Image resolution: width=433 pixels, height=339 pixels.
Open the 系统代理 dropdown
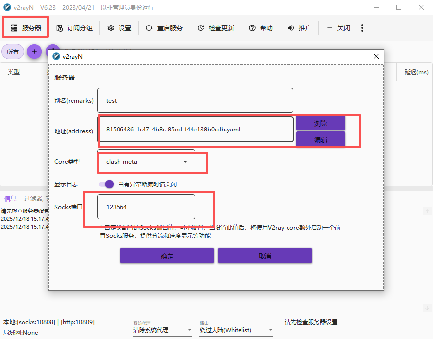pos(162,330)
